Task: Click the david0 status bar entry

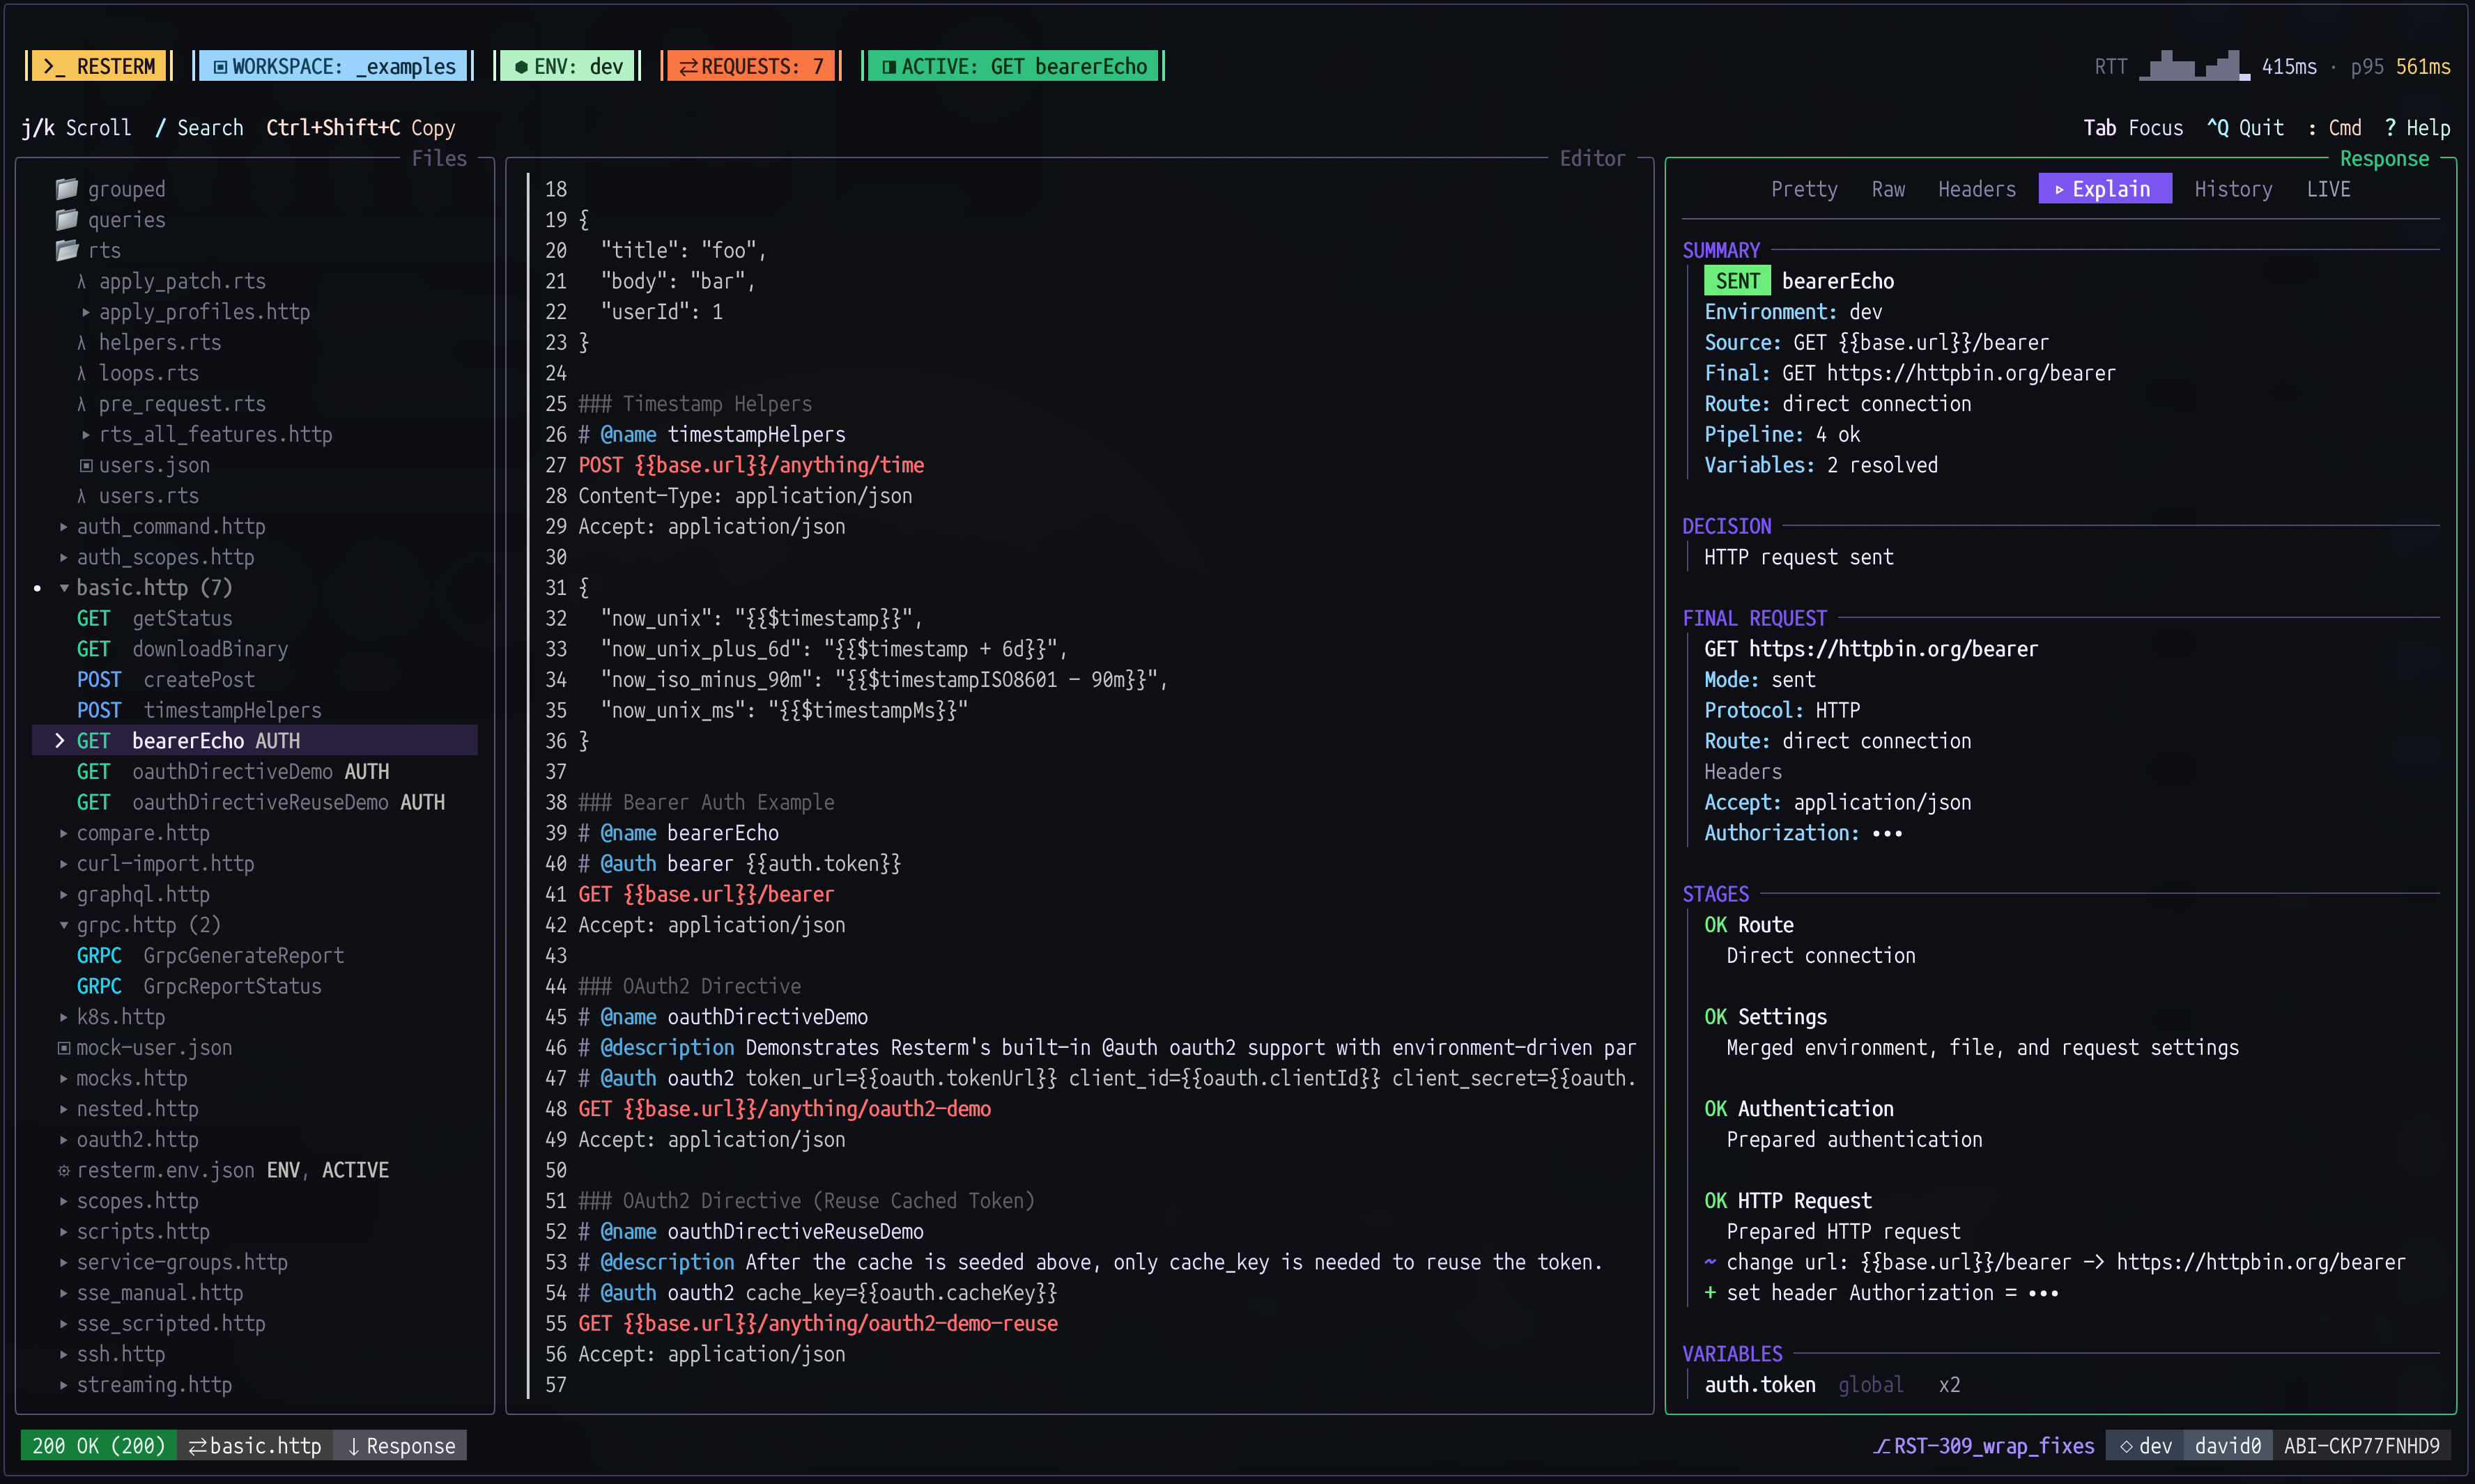Action: [2227, 1446]
